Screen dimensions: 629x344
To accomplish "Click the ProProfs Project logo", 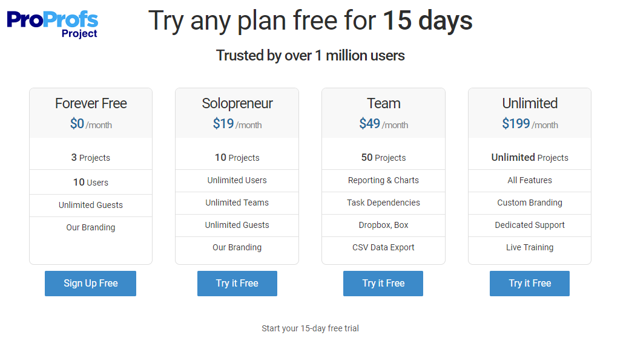I will tap(53, 23).
